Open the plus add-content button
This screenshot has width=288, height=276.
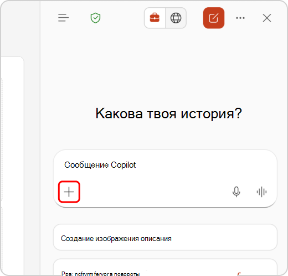click(x=69, y=192)
